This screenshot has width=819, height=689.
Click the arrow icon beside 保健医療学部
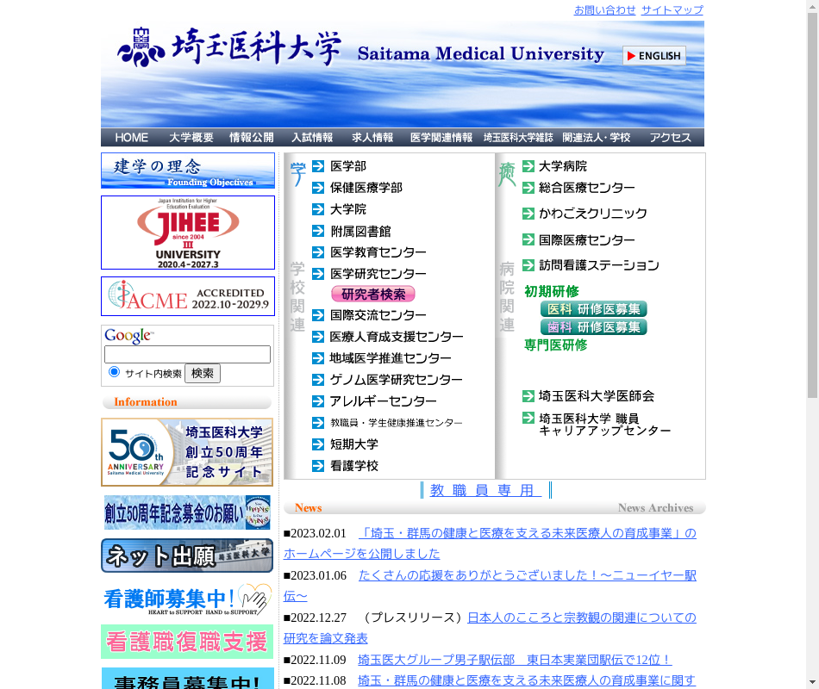(318, 188)
